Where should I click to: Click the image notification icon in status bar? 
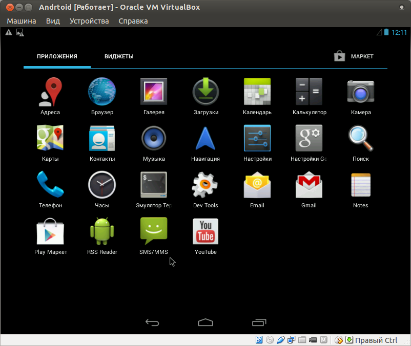[x=20, y=33]
